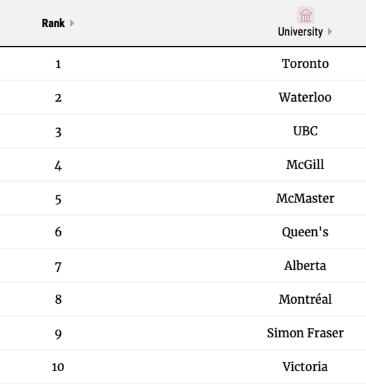Screen dimensions: 366x384
Task: Click rank number 5 cell
Action: pos(58,199)
